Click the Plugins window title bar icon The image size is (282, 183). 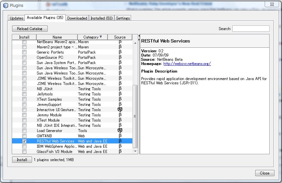click(x=6, y=6)
